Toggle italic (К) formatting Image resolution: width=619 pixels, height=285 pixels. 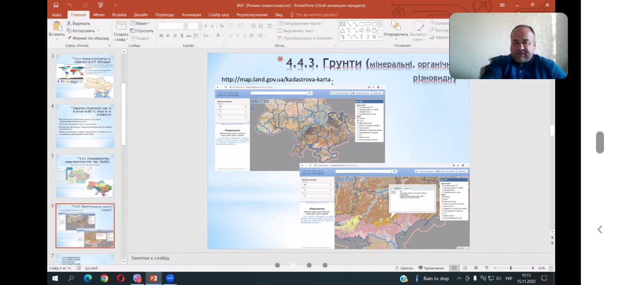point(168,36)
